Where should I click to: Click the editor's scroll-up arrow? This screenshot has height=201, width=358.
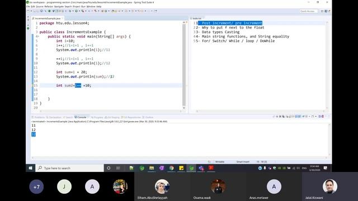pyautogui.click(x=184, y=22)
